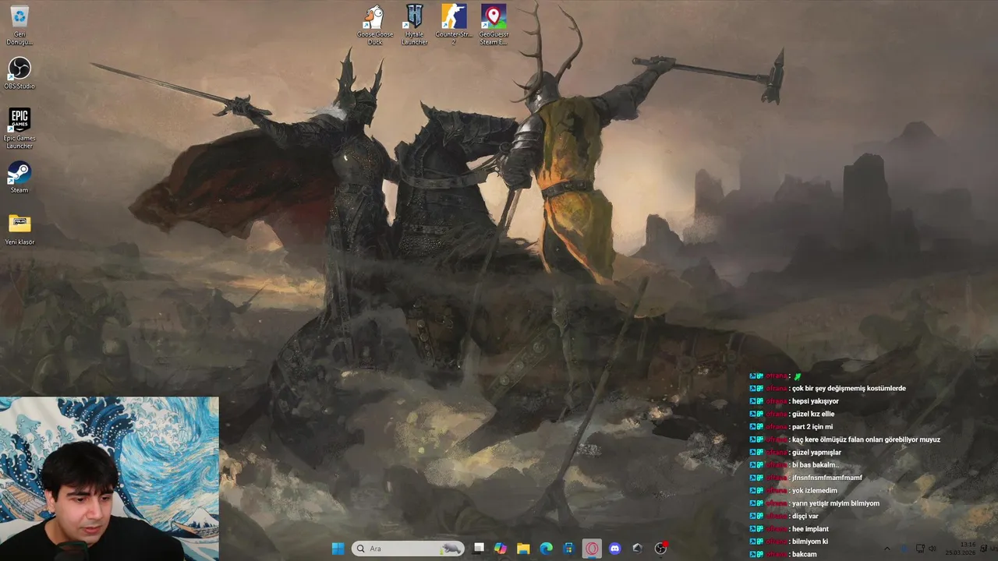The width and height of the screenshot is (998, 561).
Task: Open the volume control in the tray
Action: point(933,549)
